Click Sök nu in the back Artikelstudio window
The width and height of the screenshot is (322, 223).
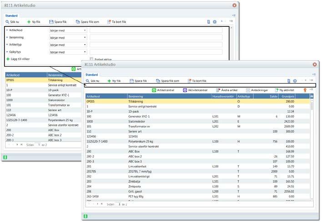point(12,22)
